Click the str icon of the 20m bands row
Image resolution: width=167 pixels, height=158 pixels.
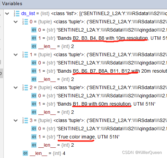34,71
